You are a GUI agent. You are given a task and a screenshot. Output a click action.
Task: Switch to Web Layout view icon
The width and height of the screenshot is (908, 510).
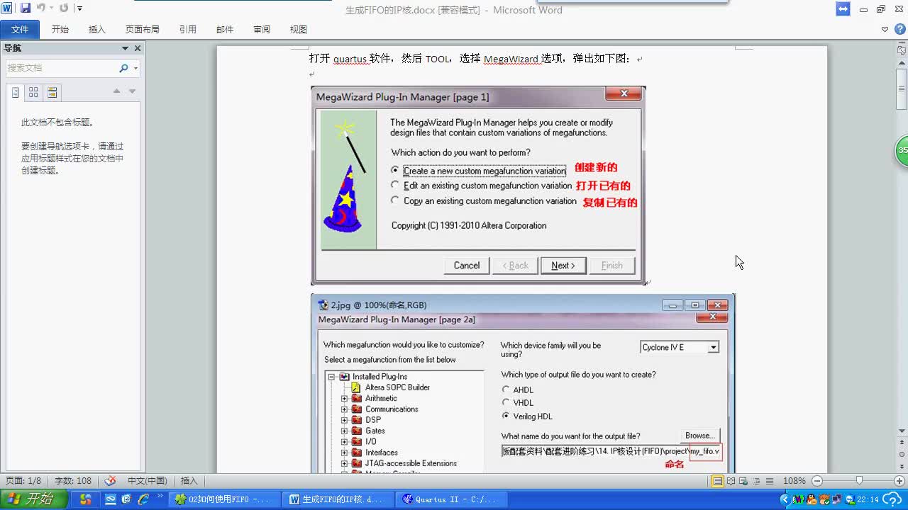coord(743,481)
